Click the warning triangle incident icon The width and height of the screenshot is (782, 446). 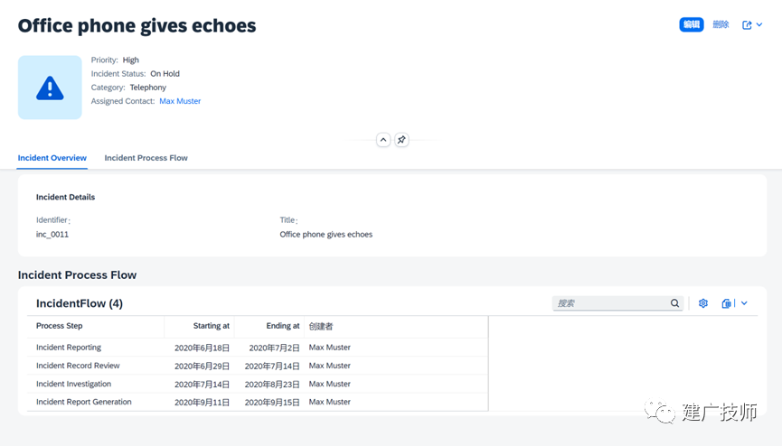50,88
